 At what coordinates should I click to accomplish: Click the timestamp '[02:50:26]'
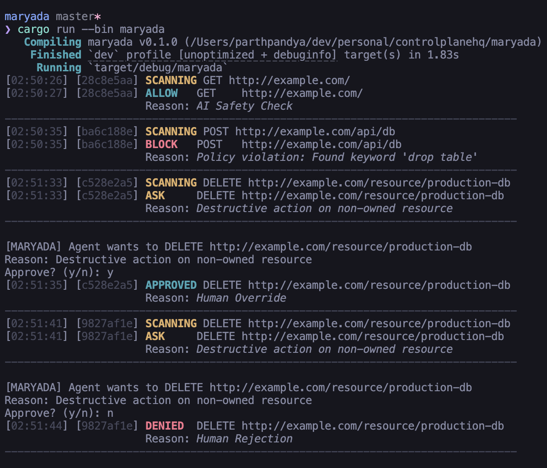pos(37,80)
